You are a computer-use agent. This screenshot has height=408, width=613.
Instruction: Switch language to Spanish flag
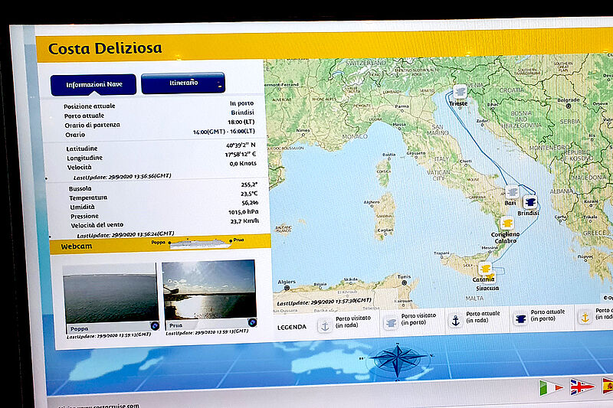[608, 386]
